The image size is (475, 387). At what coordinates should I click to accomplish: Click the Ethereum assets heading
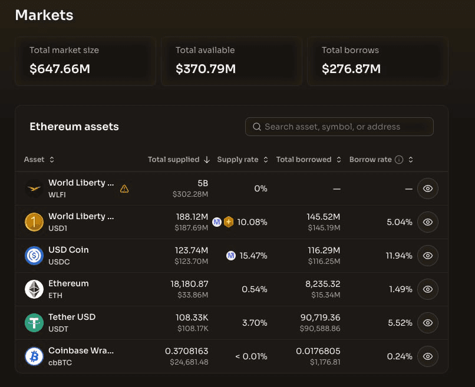point(74,127)
